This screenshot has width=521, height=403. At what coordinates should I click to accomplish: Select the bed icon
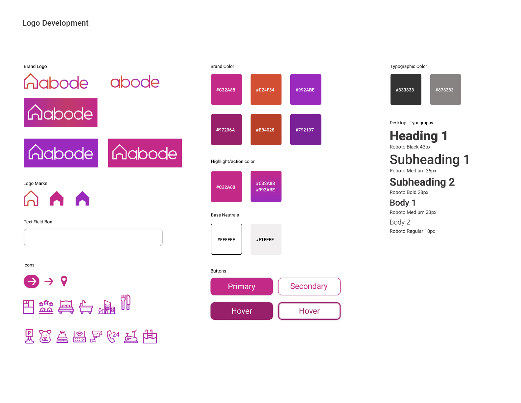[66, 307]
